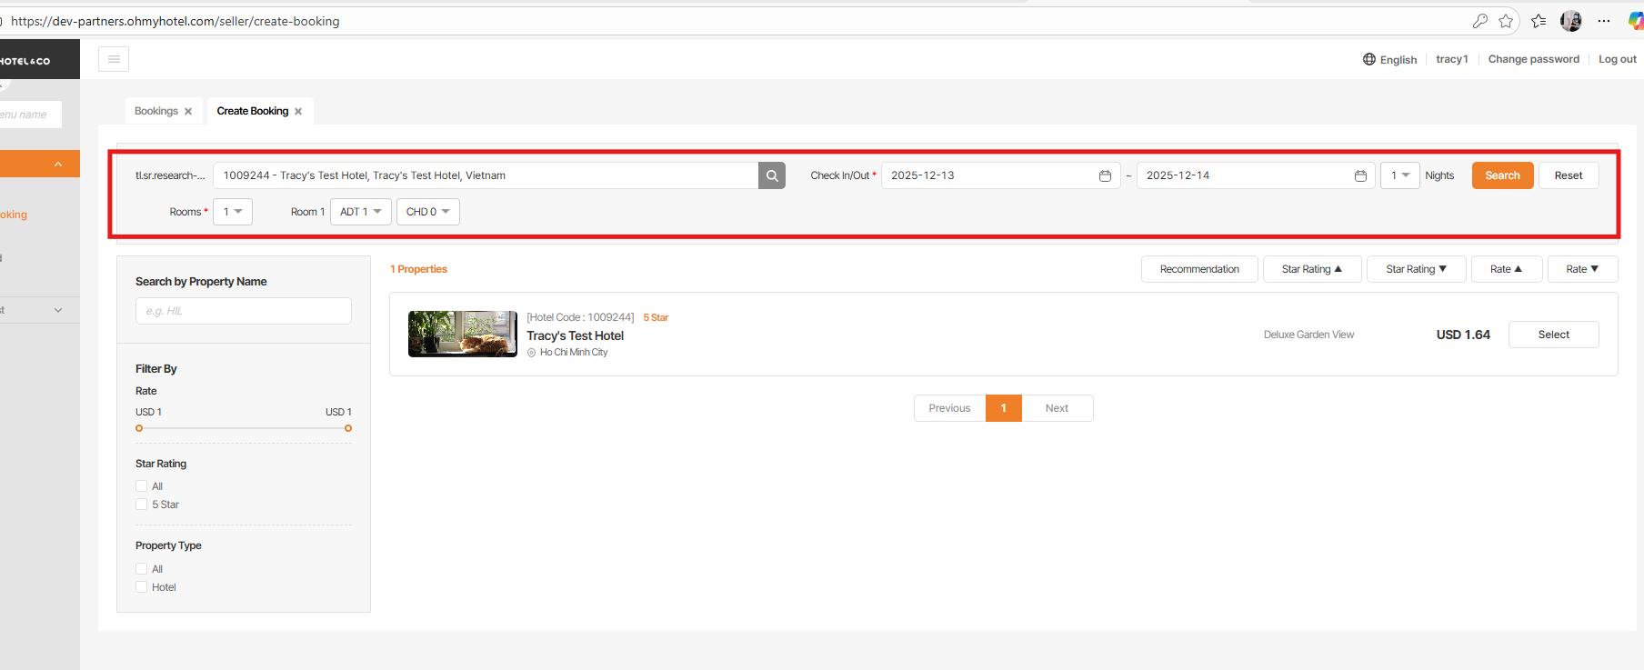Click the Rate slider minimum handle
The image size is (1644, 670).
(139, 428)
